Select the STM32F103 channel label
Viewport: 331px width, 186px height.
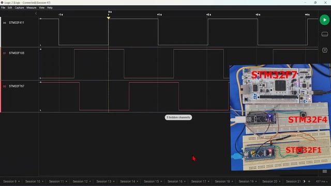[17, 53]
